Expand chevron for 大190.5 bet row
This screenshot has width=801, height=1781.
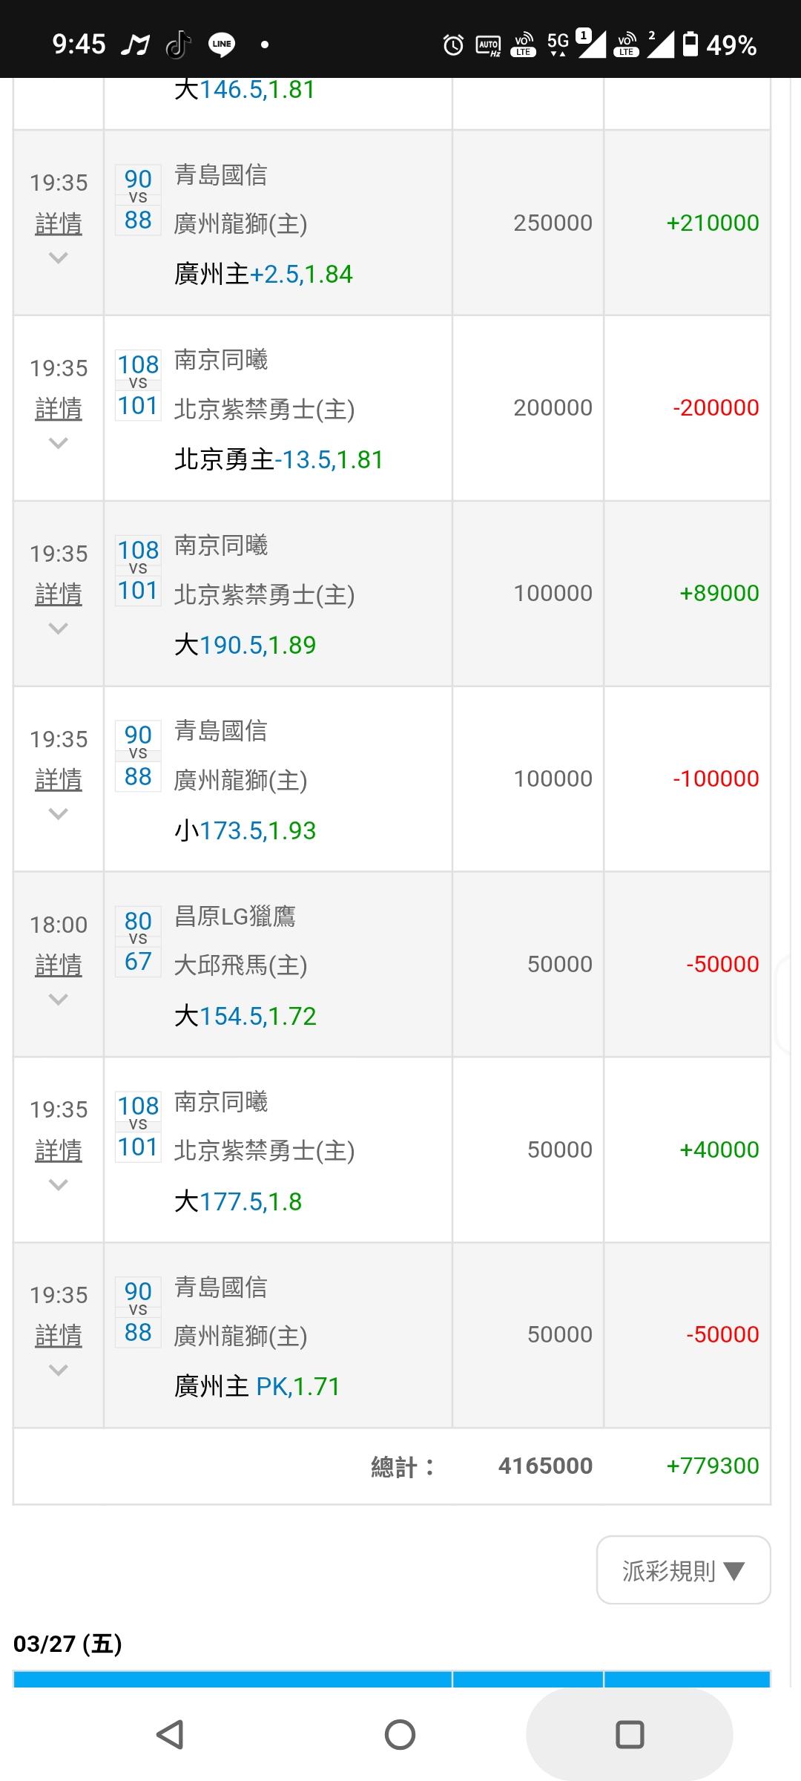[x=58, y=629]
